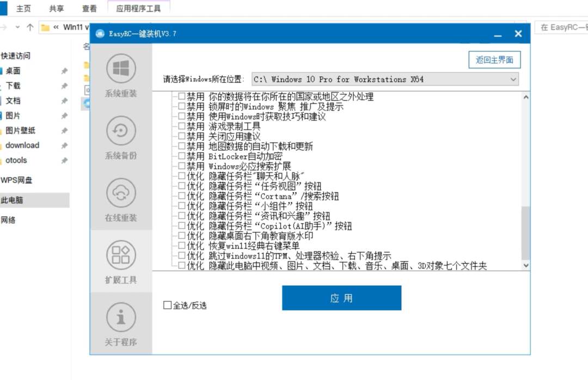Screen dimensions: 588x380
Task: Click the 应用 apply button
Action: pyautogui.click(x=341, y=298)
